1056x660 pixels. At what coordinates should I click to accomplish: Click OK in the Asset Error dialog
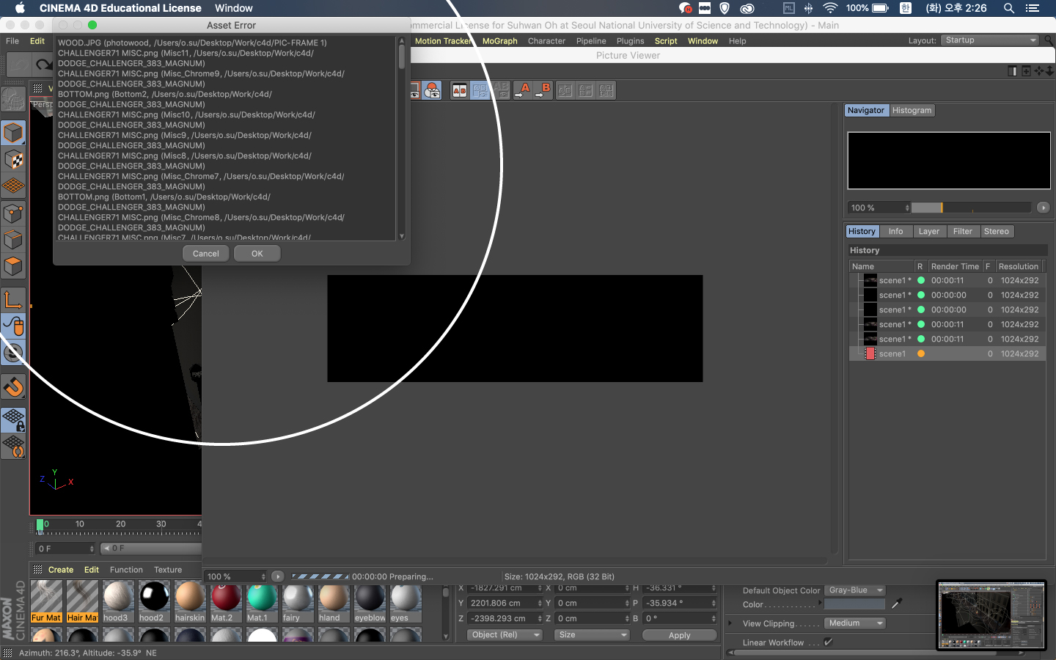pyautogui.click(x=257, y=254)
